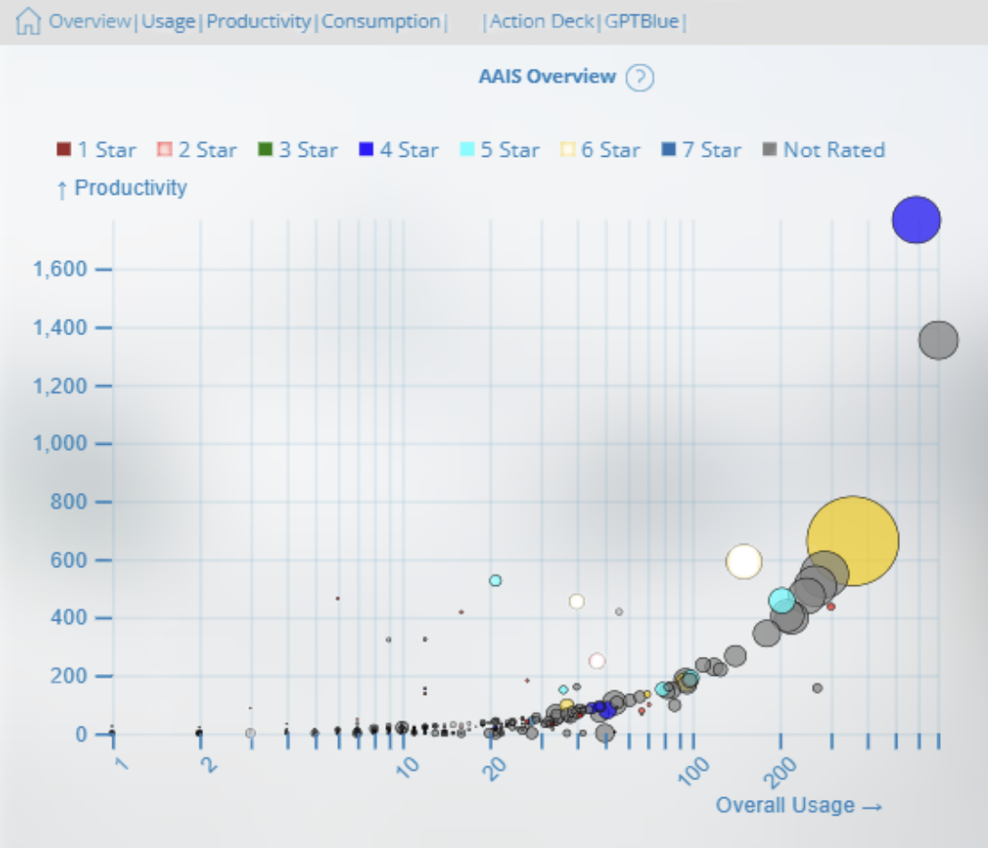
Task: Open the AAIS Overview help icon
Action: [640, 78]
